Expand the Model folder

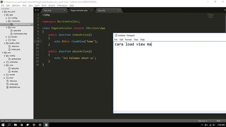point(6,37)
